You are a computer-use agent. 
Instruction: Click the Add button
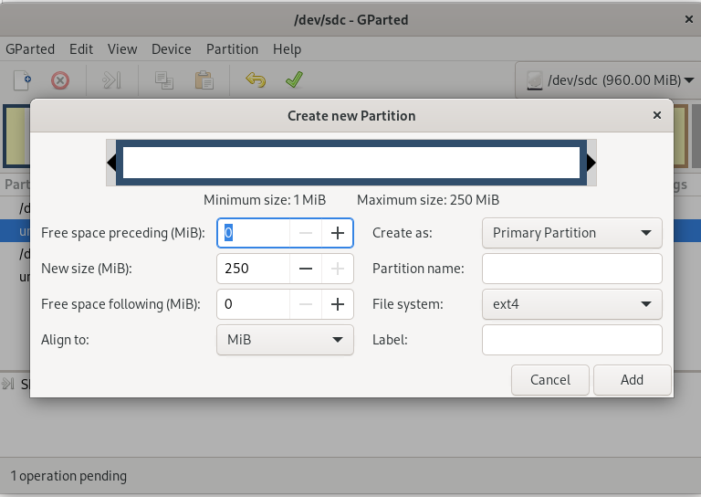pyautogui.click(x=632, y=380)
